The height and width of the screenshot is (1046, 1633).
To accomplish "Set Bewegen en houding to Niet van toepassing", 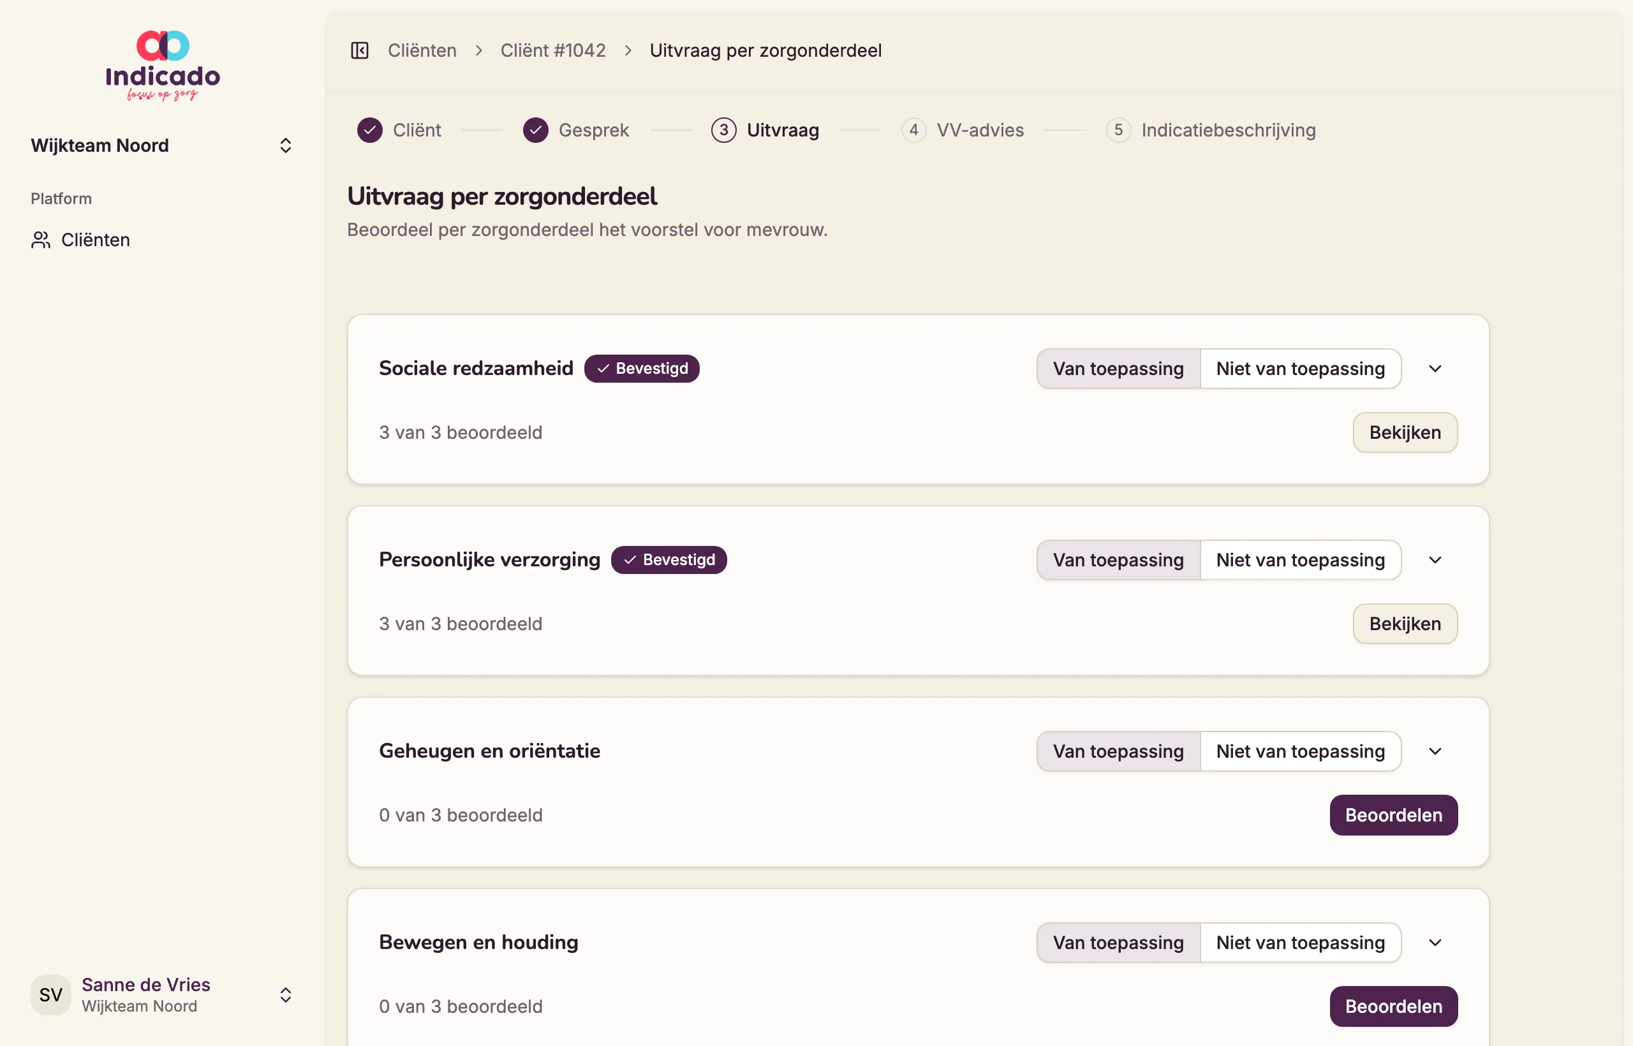I will [1300, 943].
